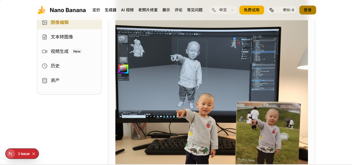Click the 文本转图像 document icon
Image resolution: width=352 pixels, height=165 pixels.
[x=45, y=37]
